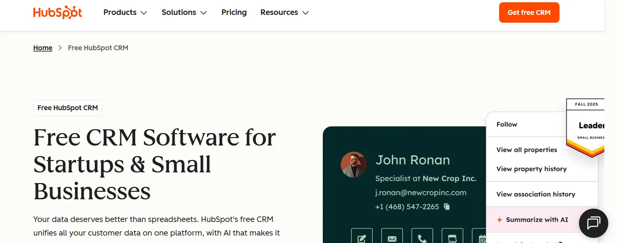Click the Follow option in the menu
This screenshot has width=617, height=243.
[507, 124]
